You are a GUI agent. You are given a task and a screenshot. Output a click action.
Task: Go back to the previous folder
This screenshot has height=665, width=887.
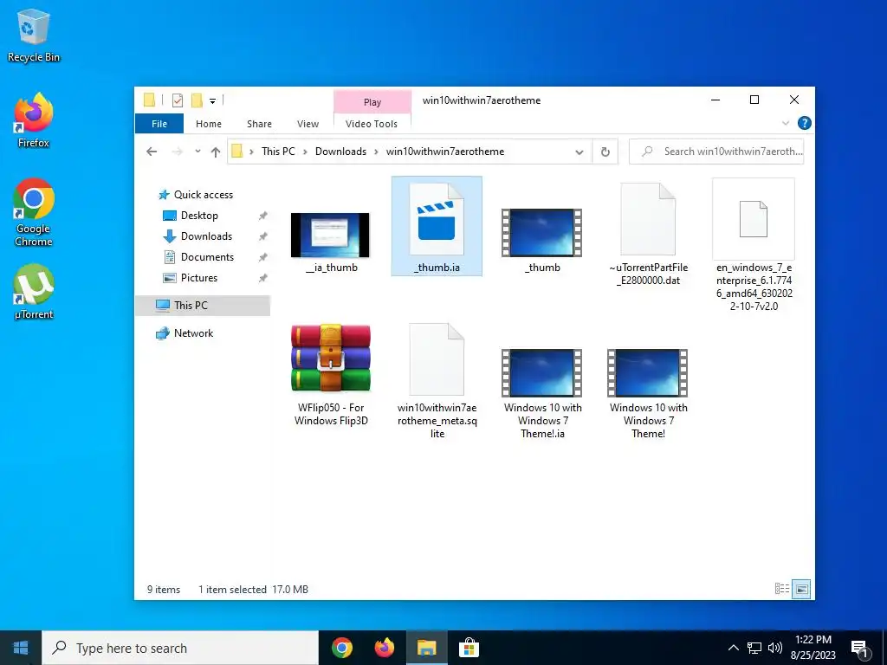[x=151, y=152]
